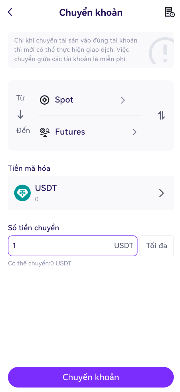Click the Futures account icon
The width and height of the screenshot is (180, 392).
tap(45, 132)
